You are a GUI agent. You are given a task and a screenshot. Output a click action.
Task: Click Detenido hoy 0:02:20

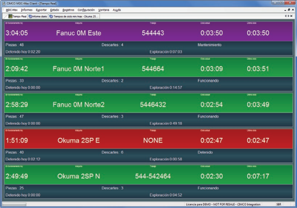(x=23, y=52)
